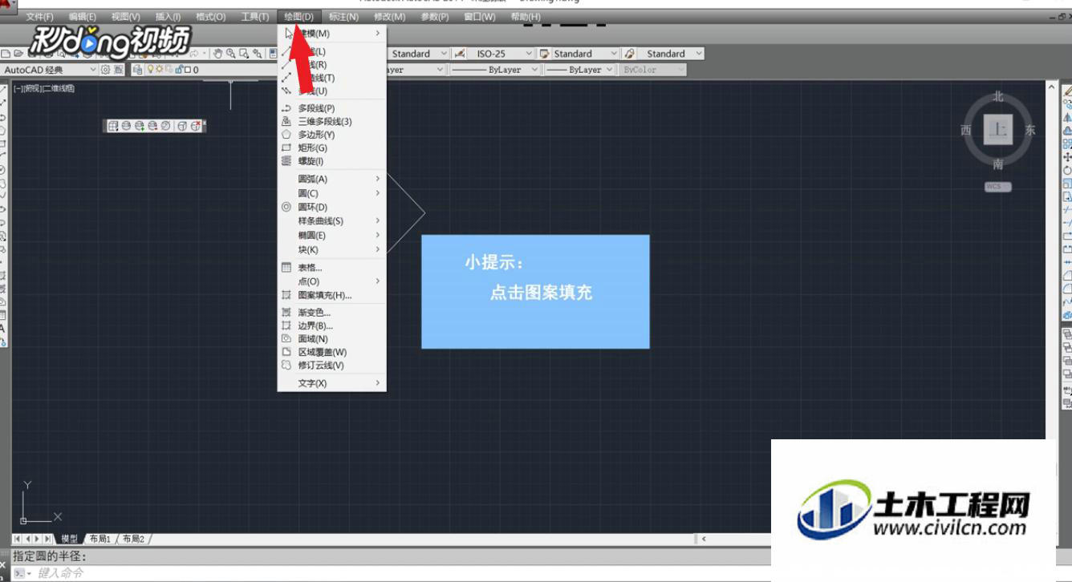
Task: Open the Layer Properties Manager icon
Action: tap(137, 70)
